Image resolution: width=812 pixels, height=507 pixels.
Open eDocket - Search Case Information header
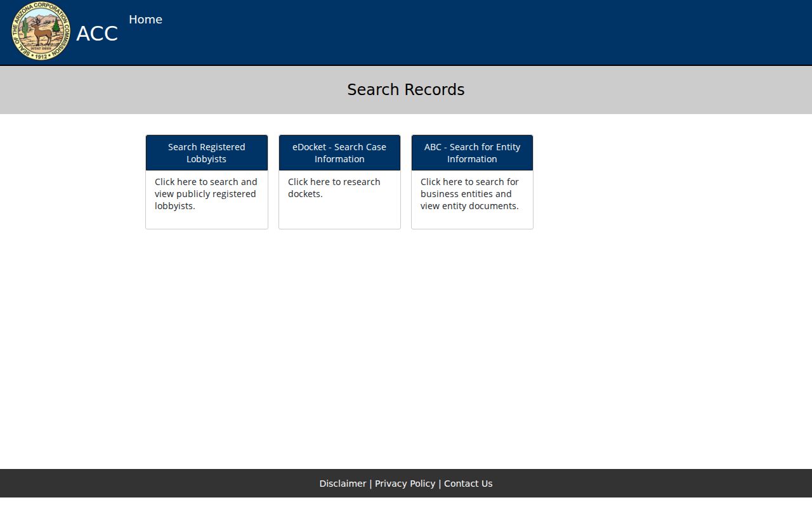coord(339,153)
